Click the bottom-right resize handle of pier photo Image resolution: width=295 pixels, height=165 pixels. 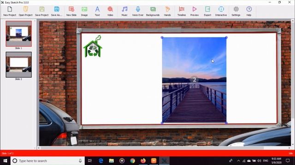click(226, 123)
